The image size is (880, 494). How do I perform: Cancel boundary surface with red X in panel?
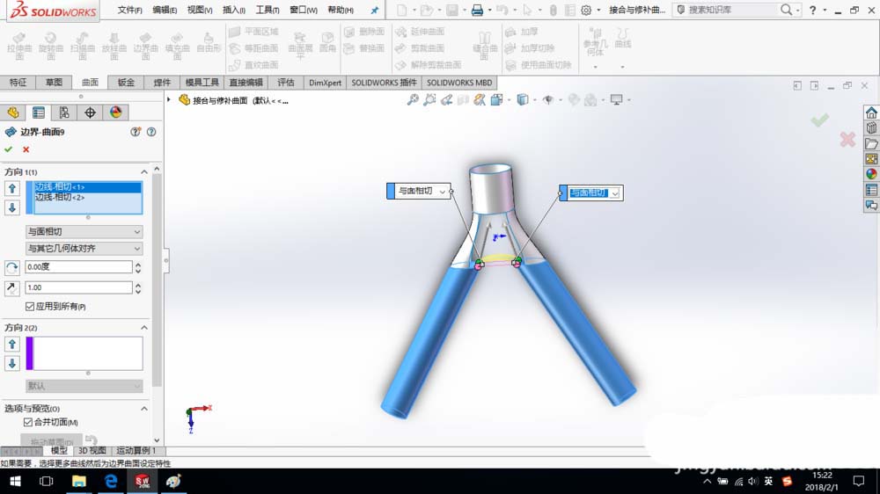point(26,149)
